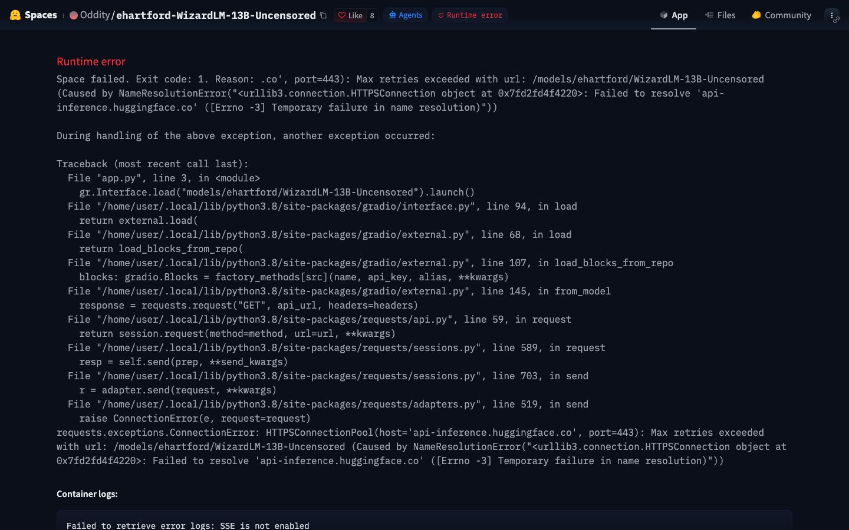Click the adapters.py line 519 traceback entry
849x530 pixels.
click(x=328, y=405)
